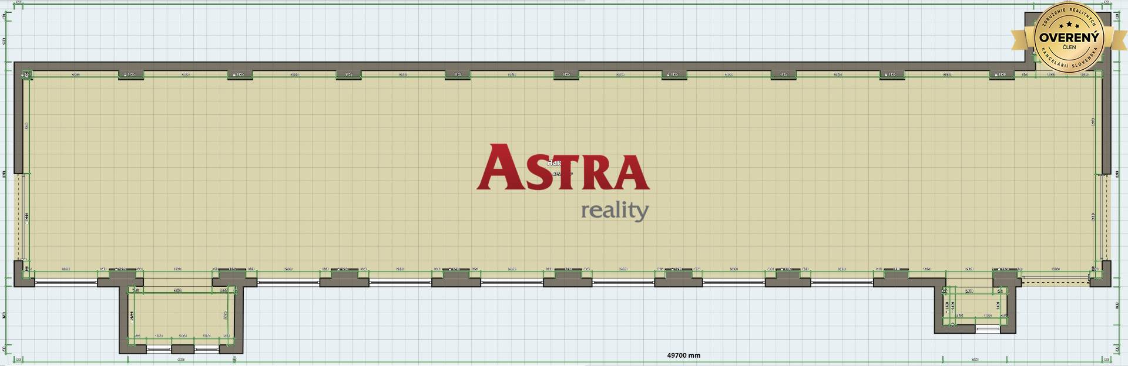1128x366 pixels.
Task: Click the ASTRA reality logo watermark
Action: click(x=563, y=176)
